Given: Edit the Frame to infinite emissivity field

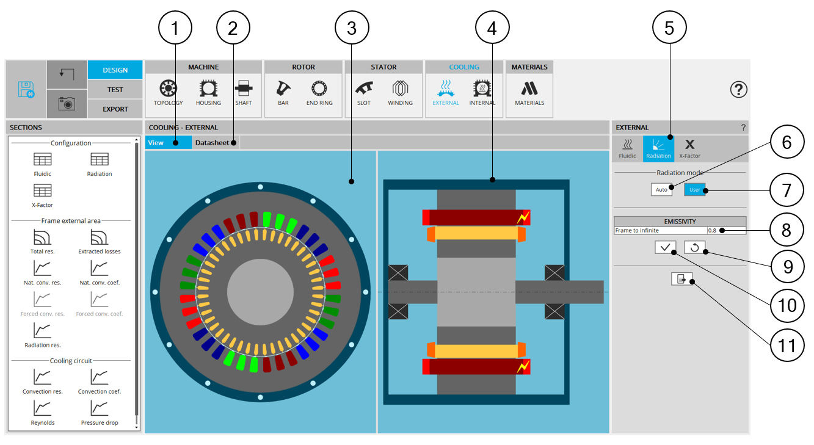Looking at the screenshot, I should (725, 231).
